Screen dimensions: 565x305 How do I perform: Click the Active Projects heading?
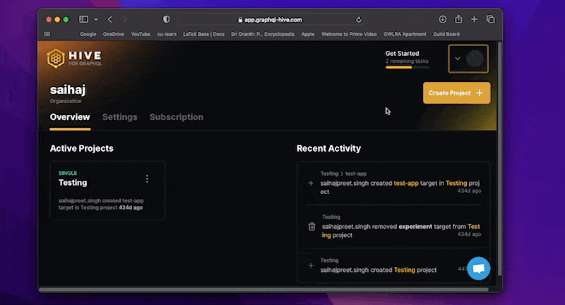tap(82, 148)
